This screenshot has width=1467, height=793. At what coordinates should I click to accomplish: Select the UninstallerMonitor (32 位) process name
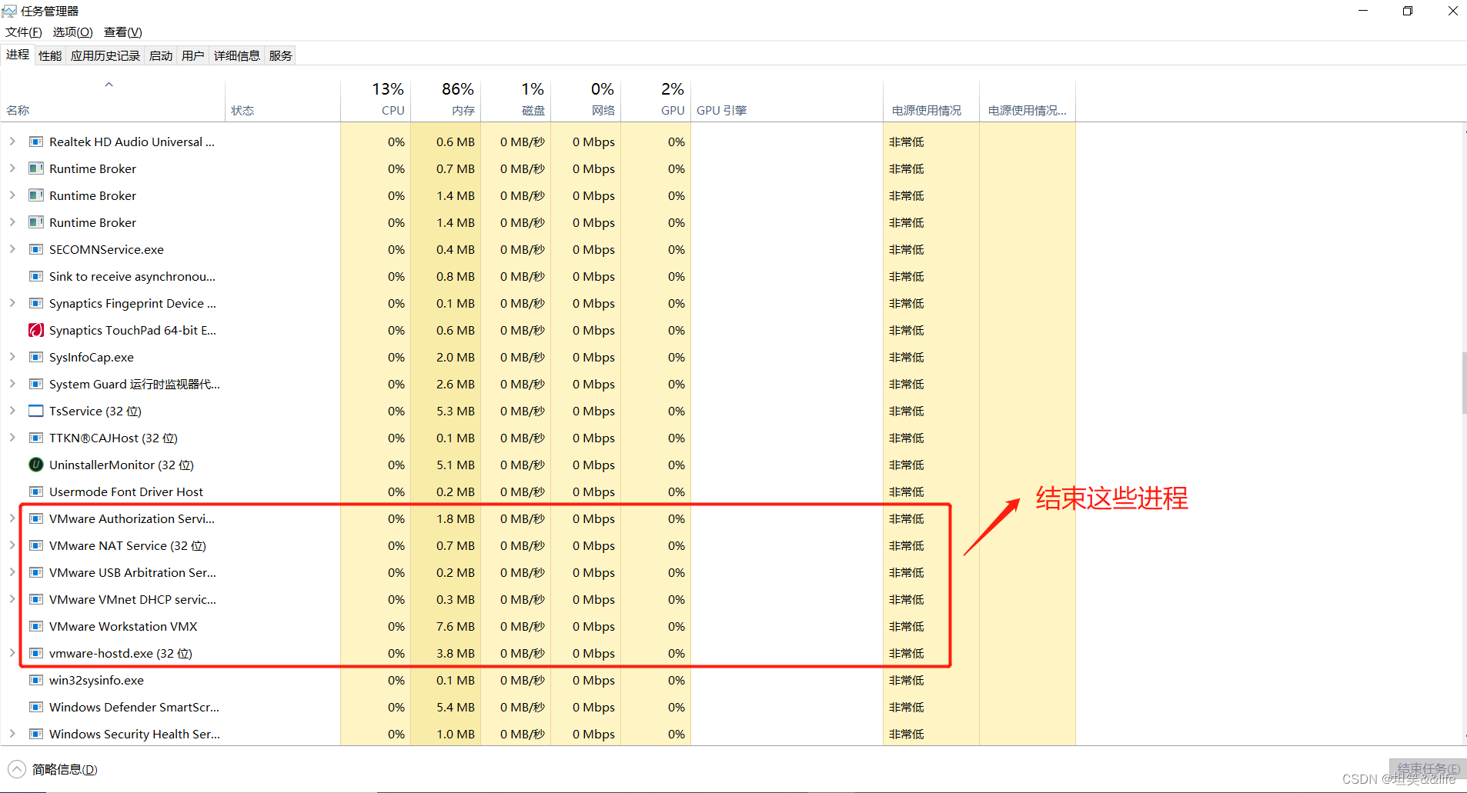pyautogui.click(x=122, y=465)
